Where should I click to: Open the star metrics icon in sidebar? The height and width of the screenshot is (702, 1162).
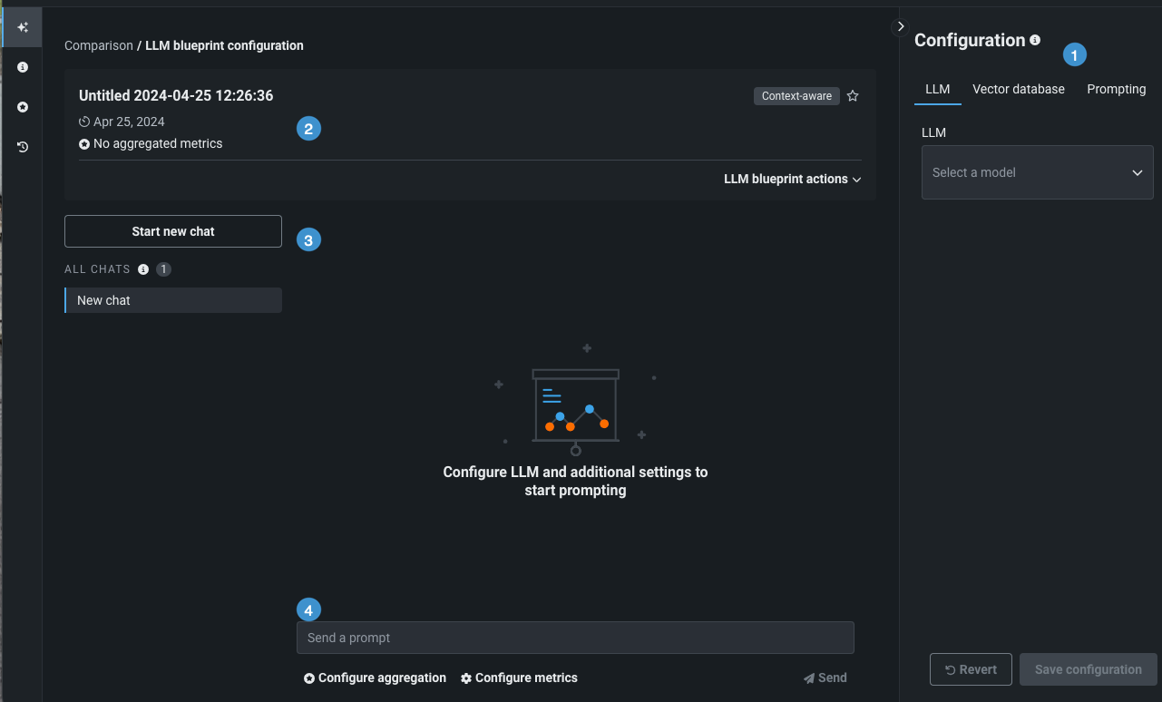(23, 107)
